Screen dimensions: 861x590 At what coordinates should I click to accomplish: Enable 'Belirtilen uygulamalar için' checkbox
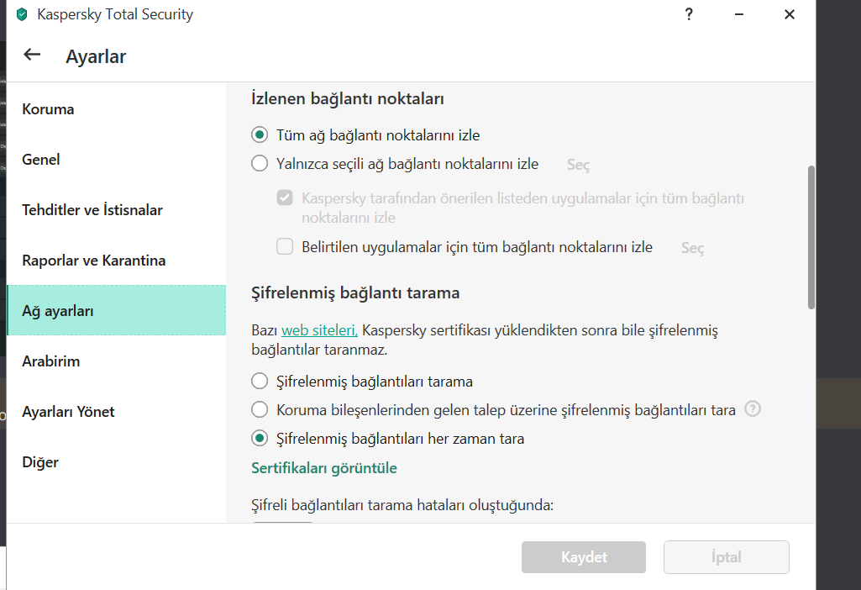[285, 246]
